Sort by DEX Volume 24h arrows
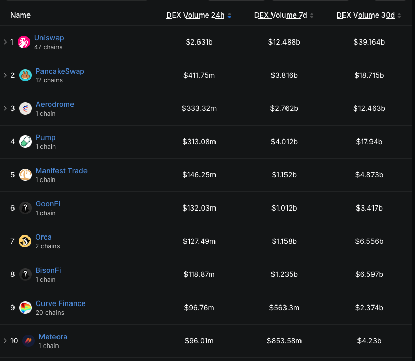 pyautogui.click(x=230, y=16)
